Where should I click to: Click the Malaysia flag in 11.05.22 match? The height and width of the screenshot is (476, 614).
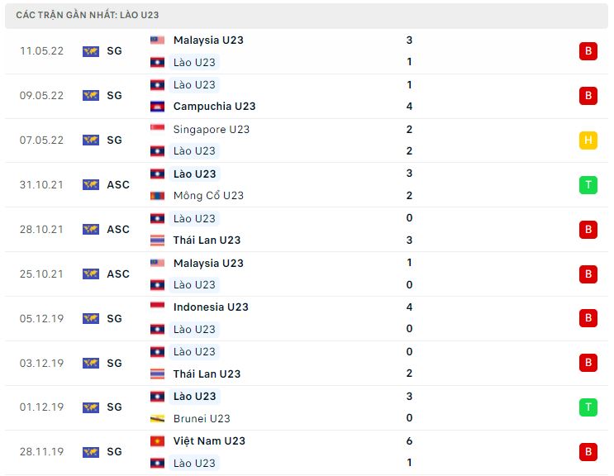click(157, 40)
